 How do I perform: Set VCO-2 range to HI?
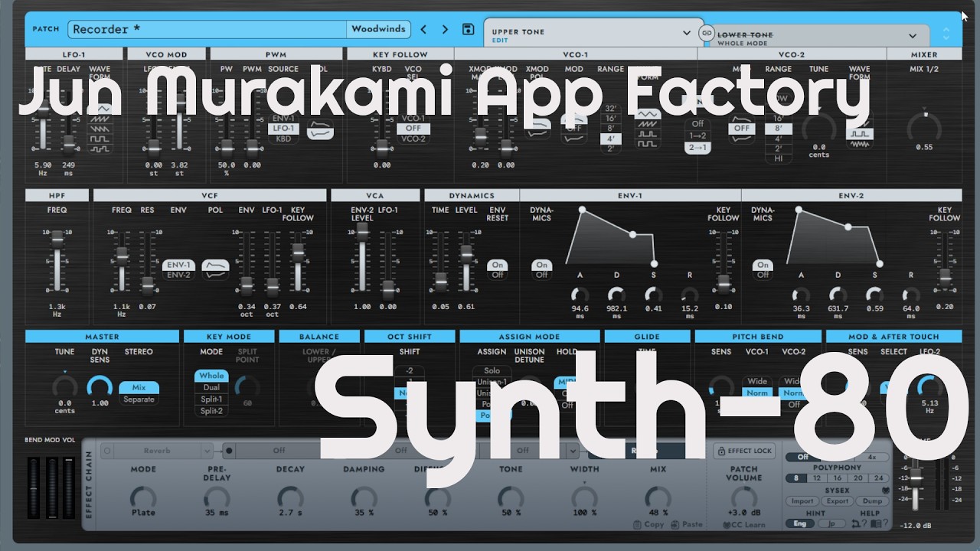pyautogui.click(x=778, y=158)
